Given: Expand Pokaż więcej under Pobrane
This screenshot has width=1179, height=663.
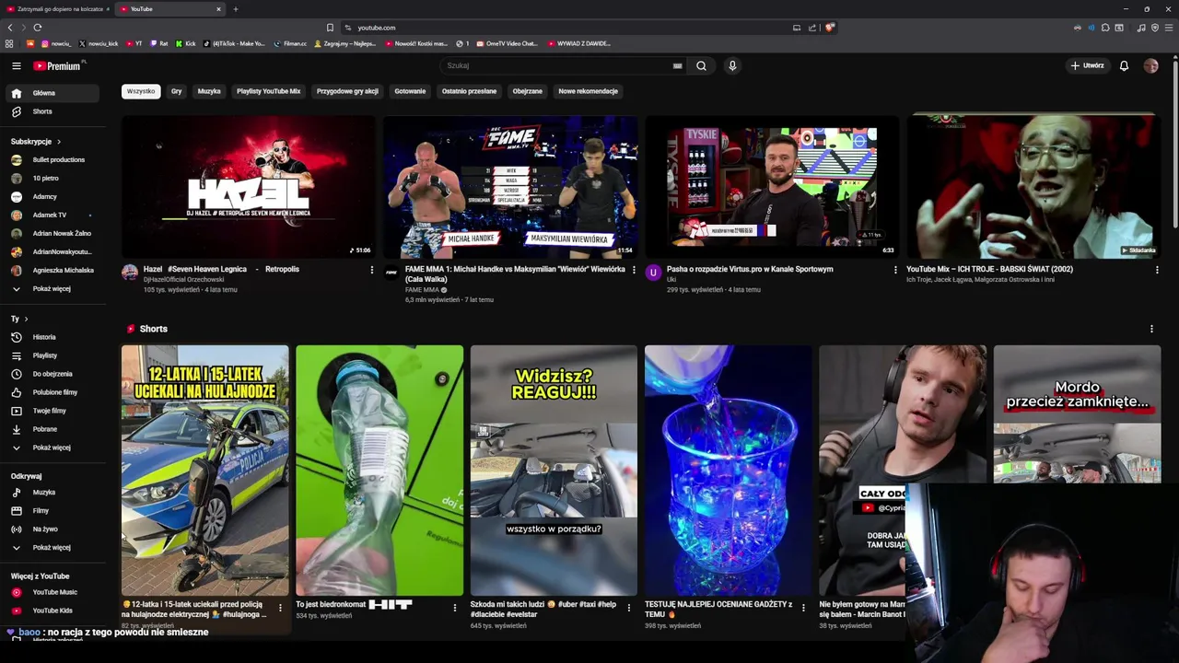Looking at the screenshot, I should click(53, 448).
